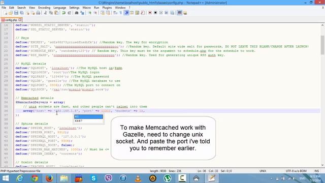Screen dimensions: 325x183
Task: Start macro recording with red dot
Action: click(x=150, y=13)
